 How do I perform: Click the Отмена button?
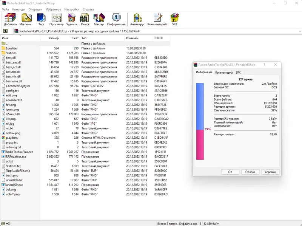[x=250, y=172]
